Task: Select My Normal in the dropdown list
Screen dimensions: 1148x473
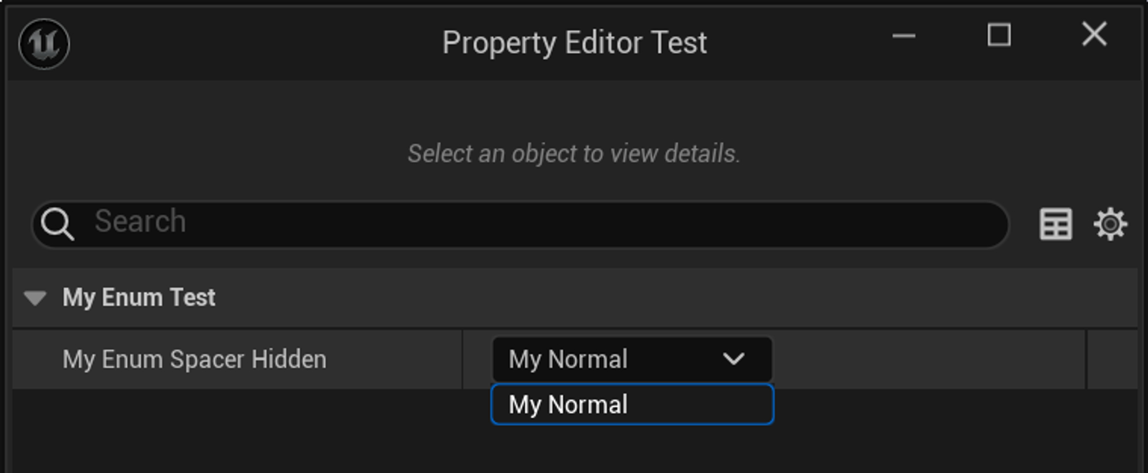Action: (x=631, y=405)
